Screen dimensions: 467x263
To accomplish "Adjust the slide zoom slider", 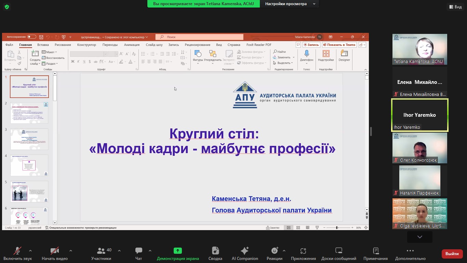I will pos(337,228).
